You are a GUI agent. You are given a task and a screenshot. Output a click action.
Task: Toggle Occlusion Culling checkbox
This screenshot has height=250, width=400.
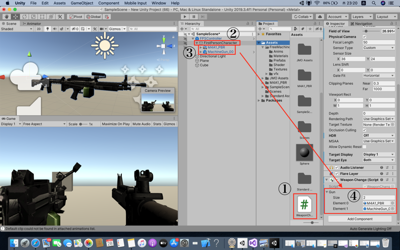pyautogui.click(x=364, y=130)
